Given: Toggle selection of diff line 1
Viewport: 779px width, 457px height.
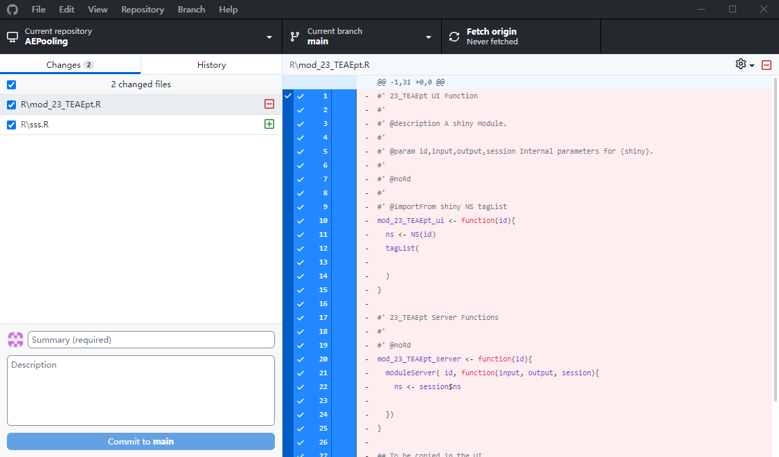Looking at the screenshot, I should point(301,96).
